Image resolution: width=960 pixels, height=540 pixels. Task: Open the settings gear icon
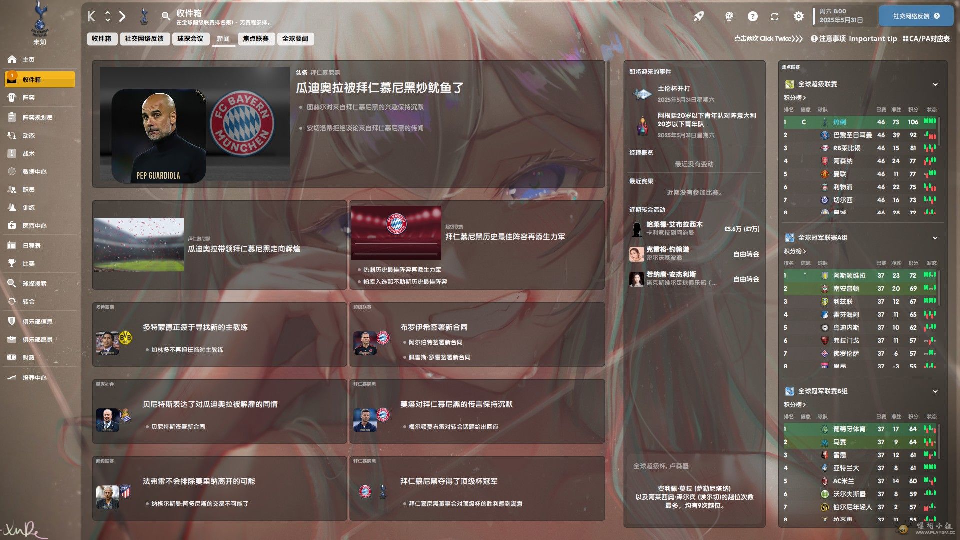pos(798,16)
